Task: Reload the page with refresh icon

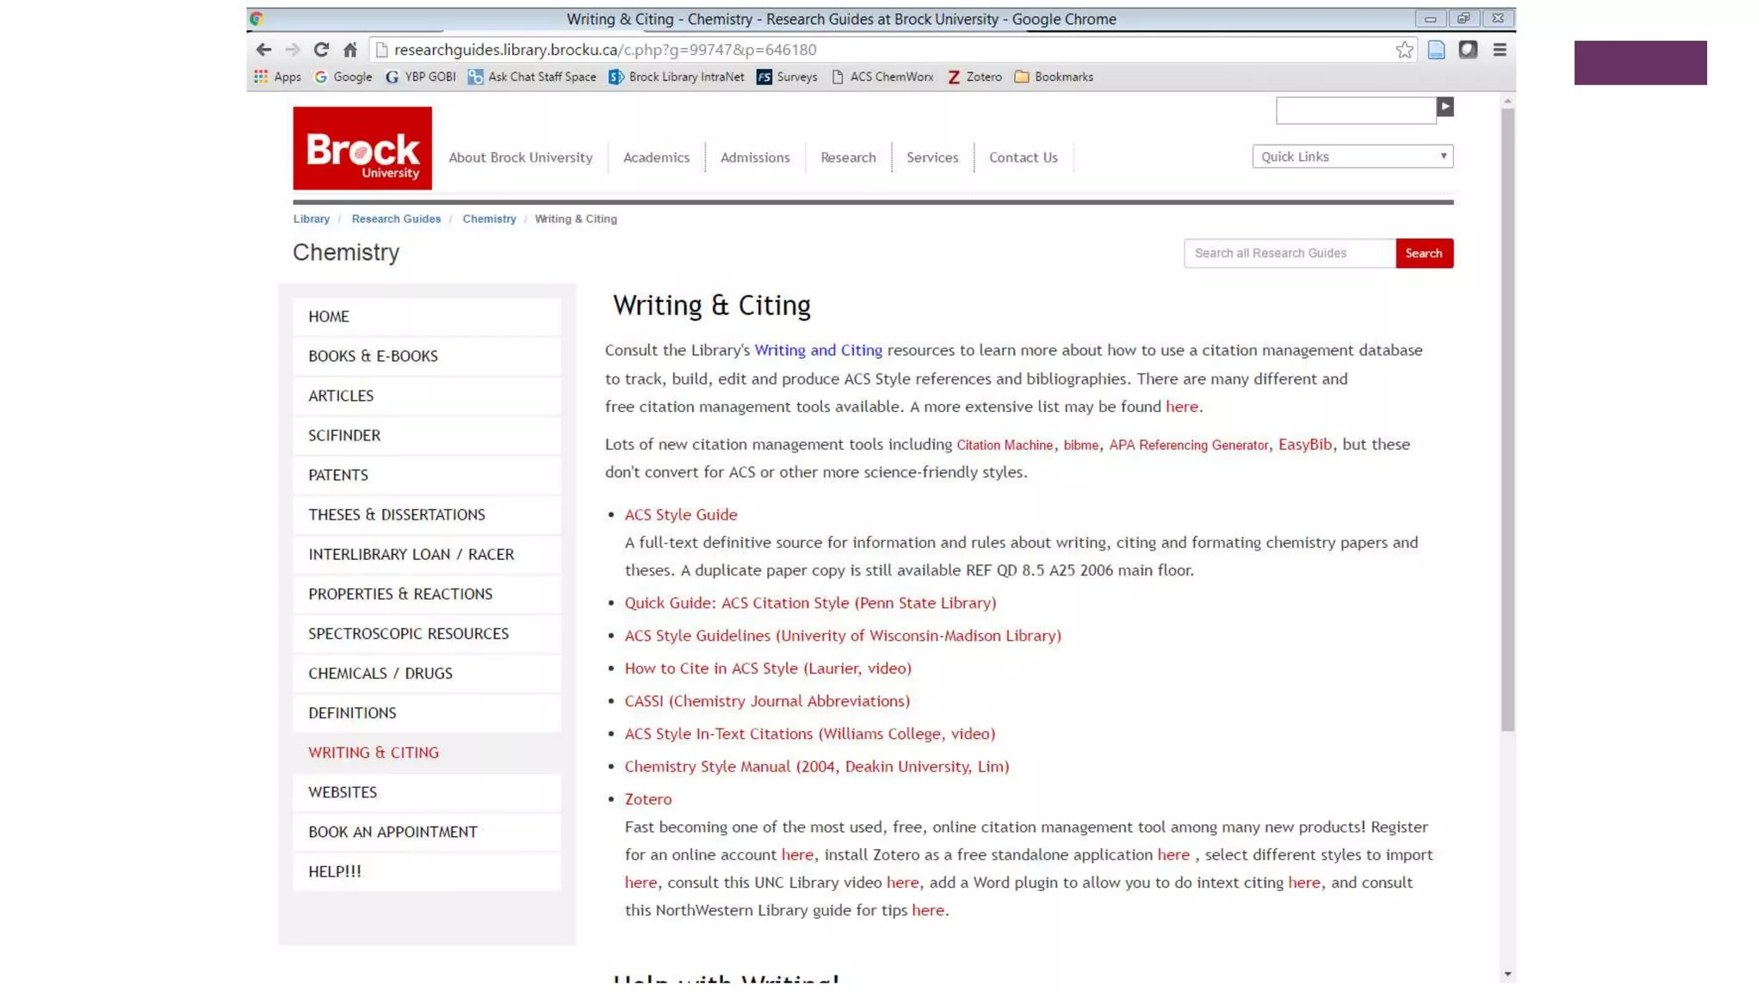Action: coord(321,50)
